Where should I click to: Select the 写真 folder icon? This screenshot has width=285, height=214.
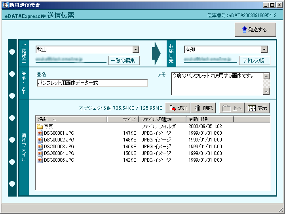(40, 126)
